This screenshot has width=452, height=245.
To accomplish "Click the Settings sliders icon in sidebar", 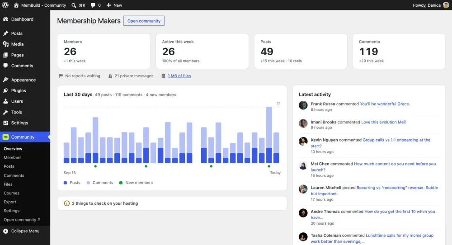I will click(x=5, y=123).
